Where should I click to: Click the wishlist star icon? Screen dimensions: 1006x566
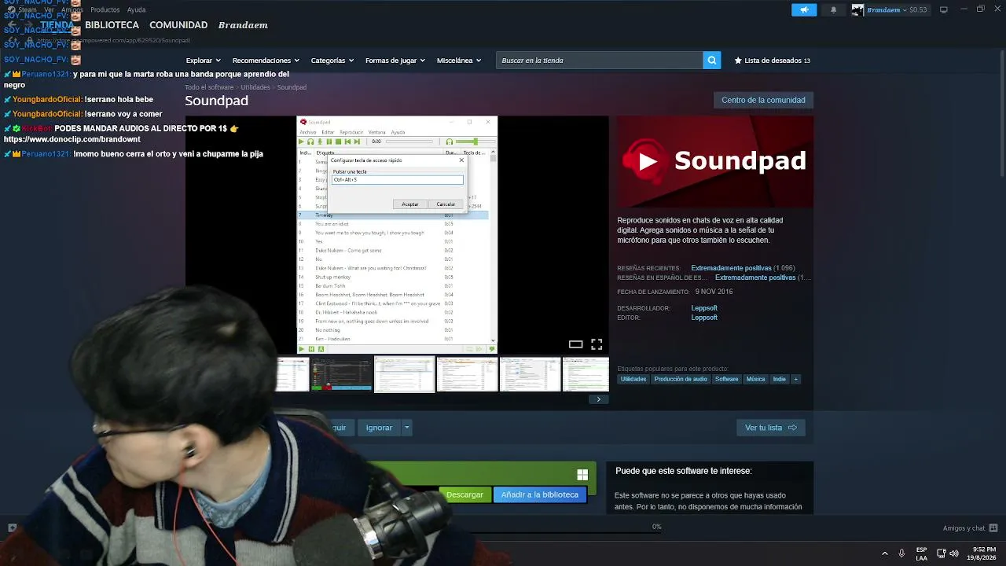738,61
